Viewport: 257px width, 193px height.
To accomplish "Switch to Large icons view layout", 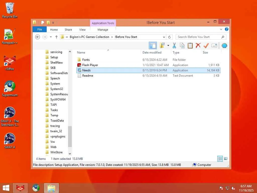I will [x=226, y=159].
